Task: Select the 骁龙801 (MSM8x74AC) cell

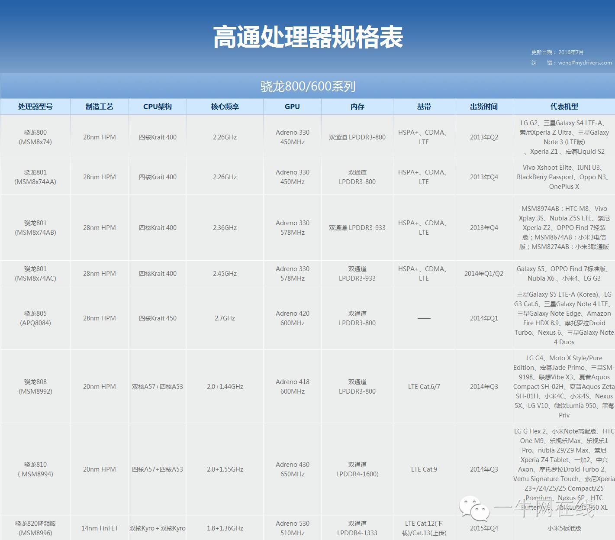Action: coord(35,274)
